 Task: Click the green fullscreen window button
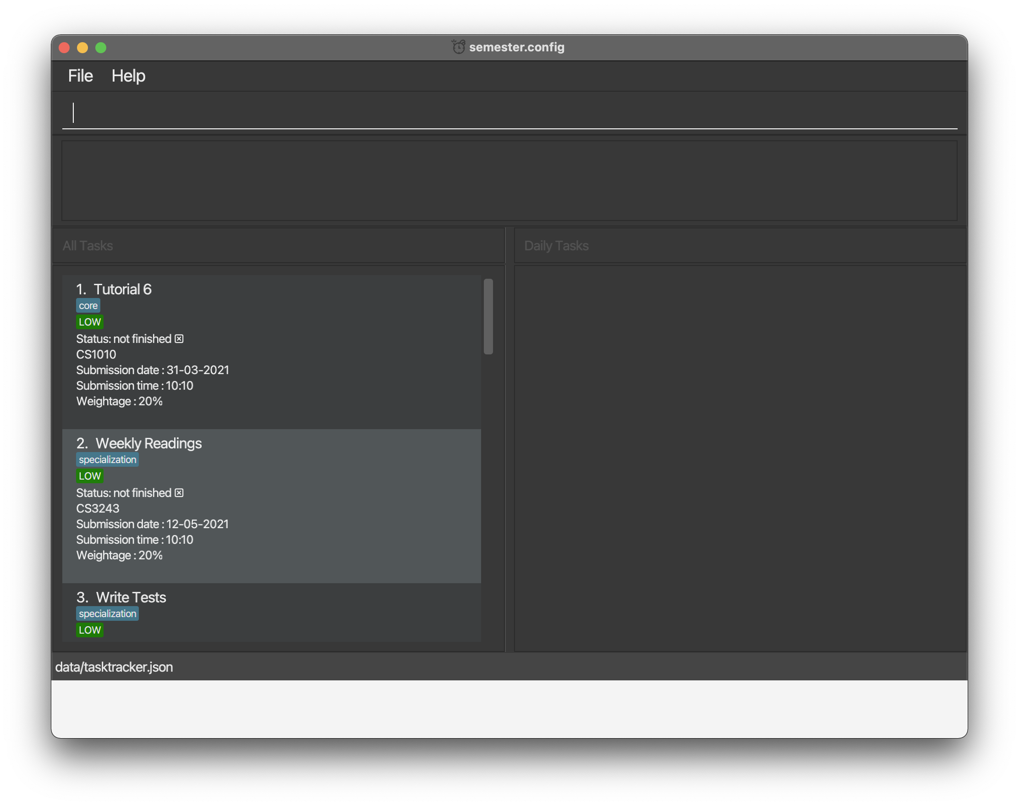pyautogui.click(x=101, y=48)
